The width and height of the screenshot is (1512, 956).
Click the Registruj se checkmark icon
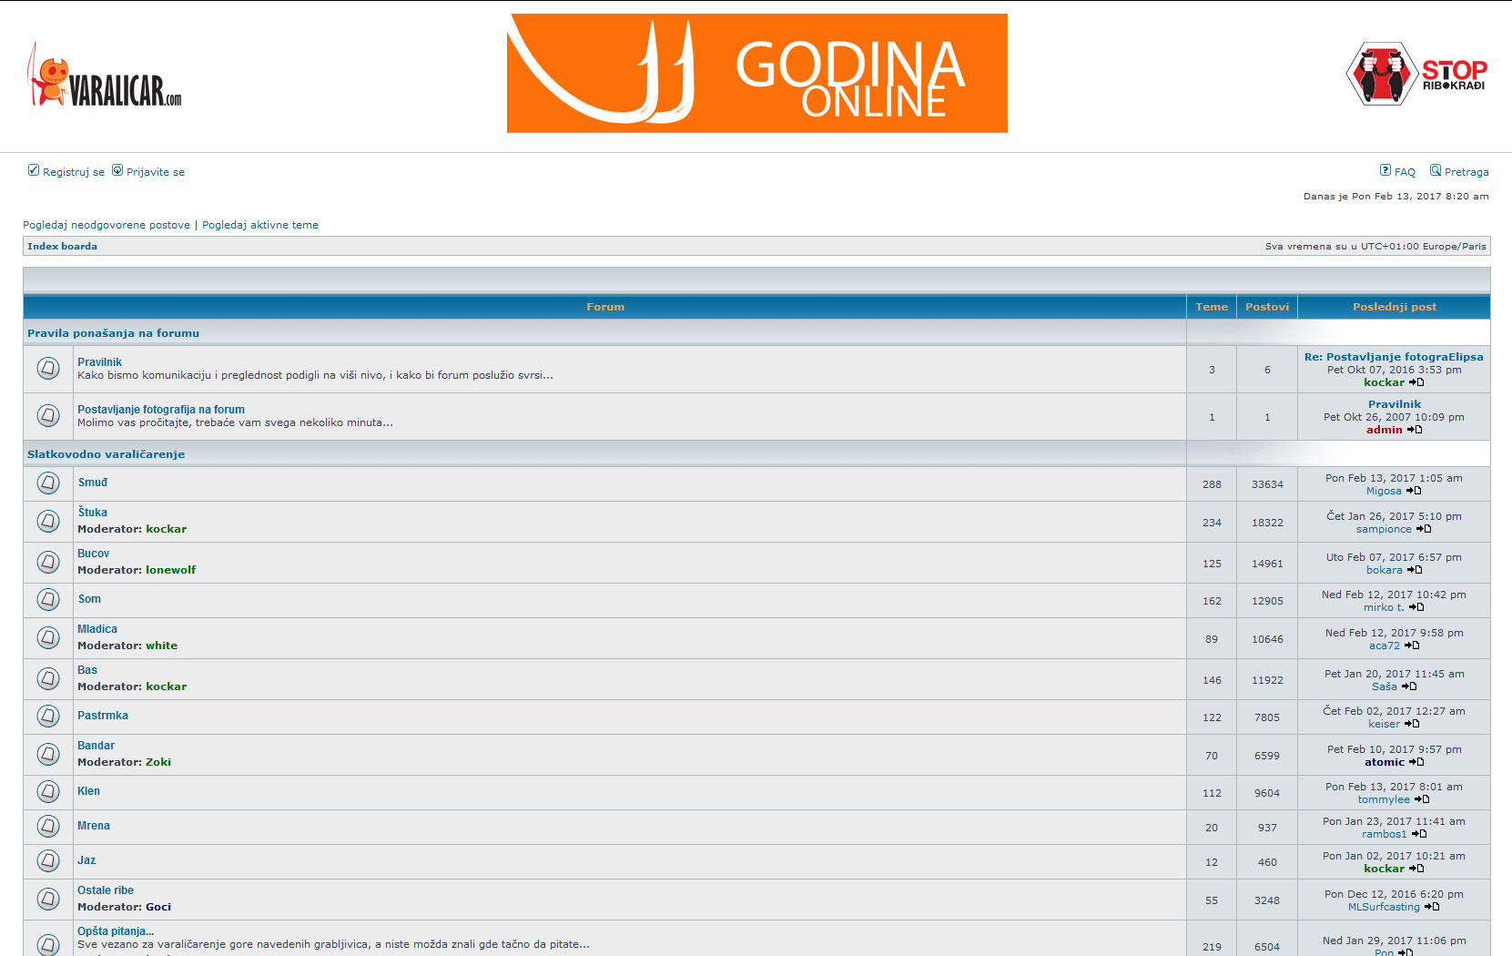[34, 170]
